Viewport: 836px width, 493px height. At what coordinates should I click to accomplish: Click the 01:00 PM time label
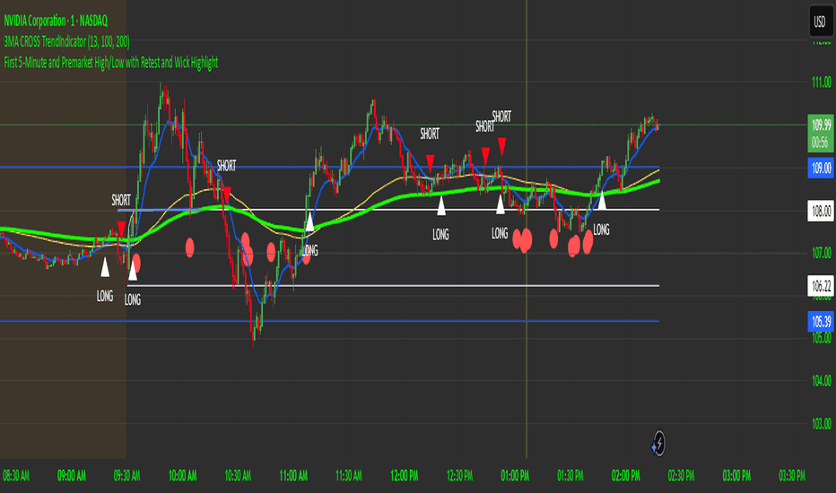515,475
